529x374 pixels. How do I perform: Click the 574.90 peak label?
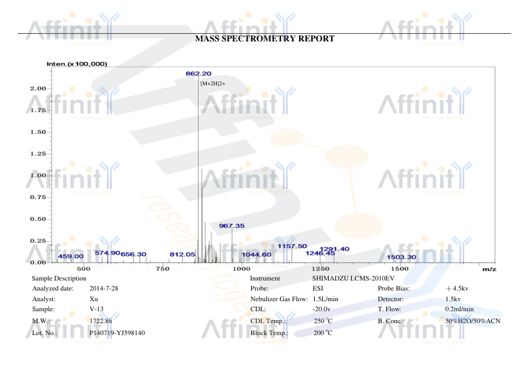click(107, 253)
